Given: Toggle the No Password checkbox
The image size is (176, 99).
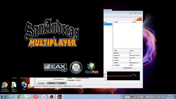Looking at the screenshot, I should click(54, 79).
